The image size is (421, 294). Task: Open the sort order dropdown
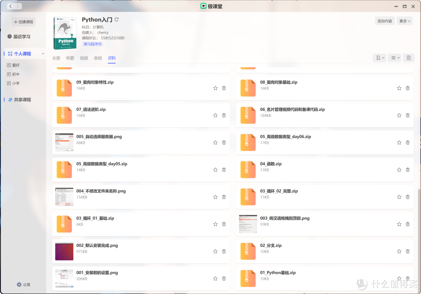[379, 58]
